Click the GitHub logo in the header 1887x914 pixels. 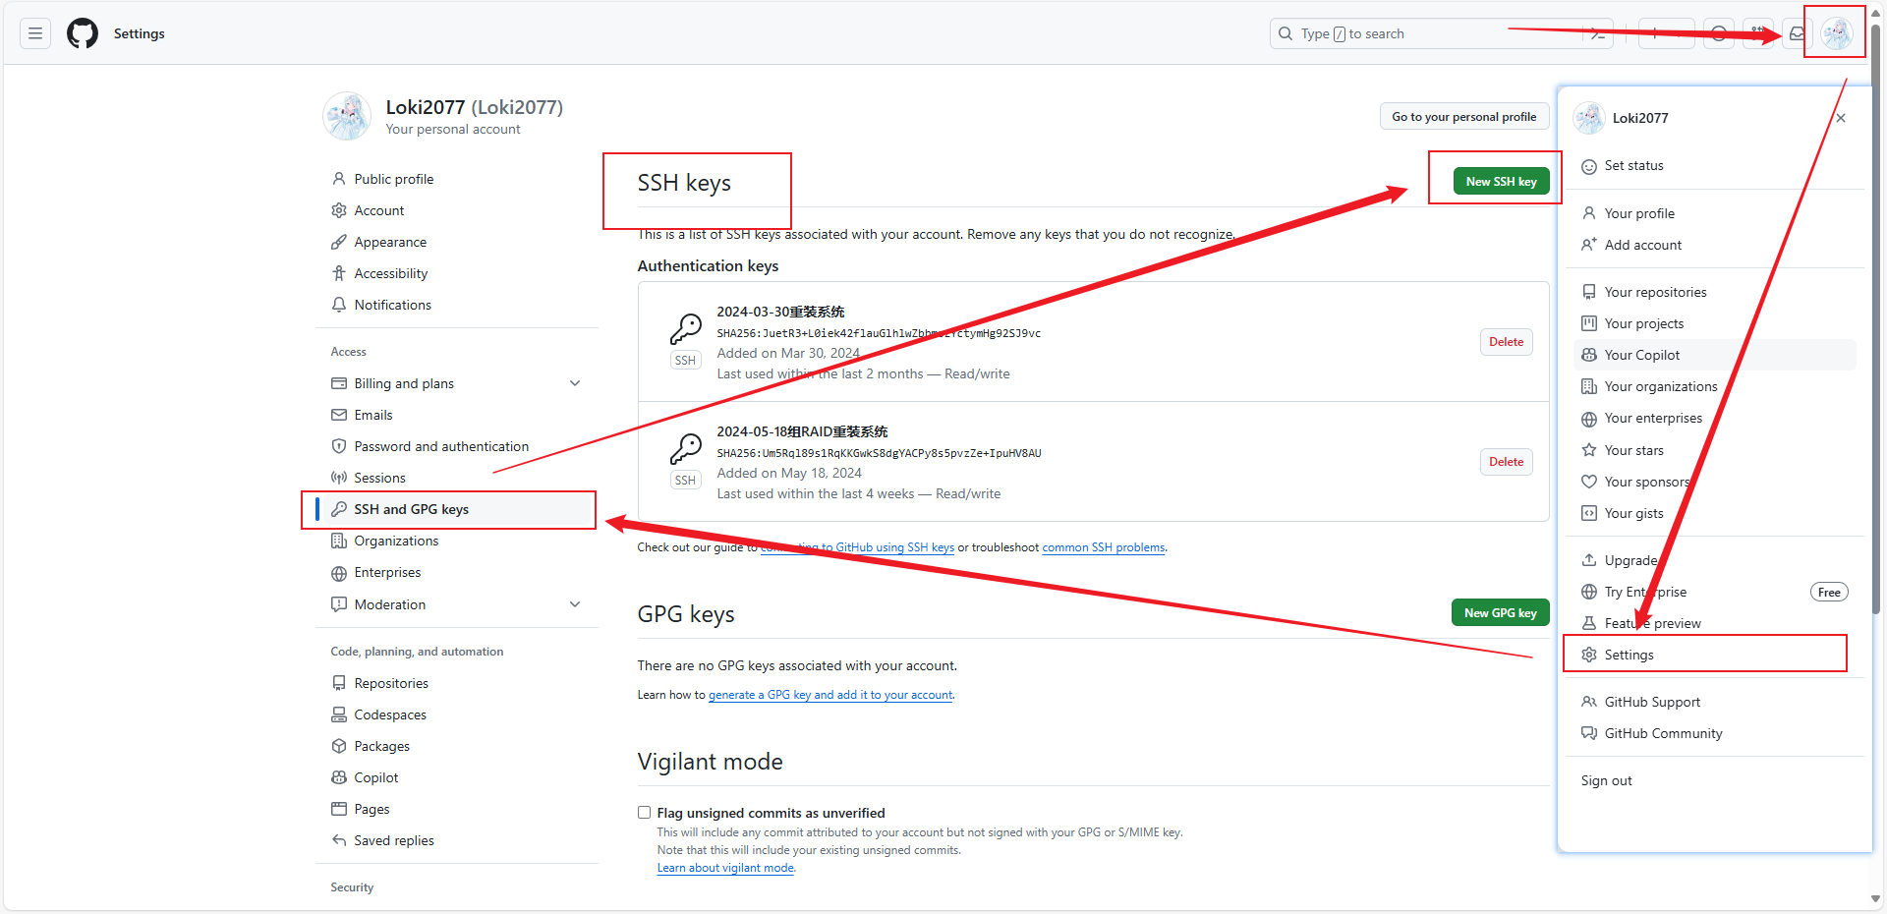[83, 33]
